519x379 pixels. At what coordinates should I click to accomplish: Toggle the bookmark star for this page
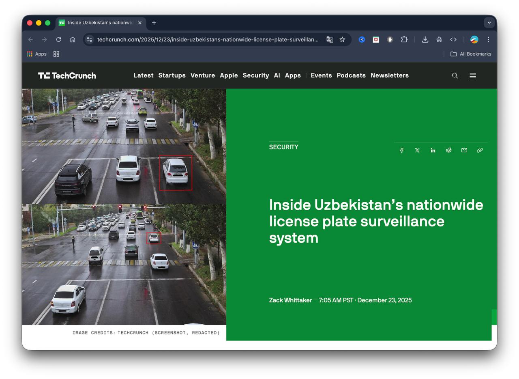tap(343, 39)
